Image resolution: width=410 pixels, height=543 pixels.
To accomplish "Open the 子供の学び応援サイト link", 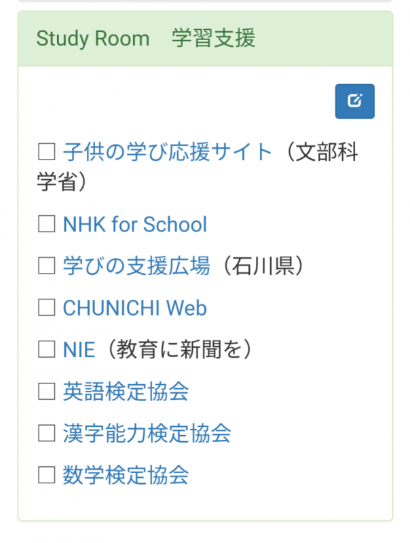I will pyautogui.click(x=167, y=151).
